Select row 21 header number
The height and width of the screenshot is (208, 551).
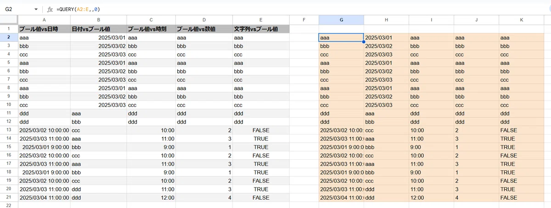click(9, 197)
